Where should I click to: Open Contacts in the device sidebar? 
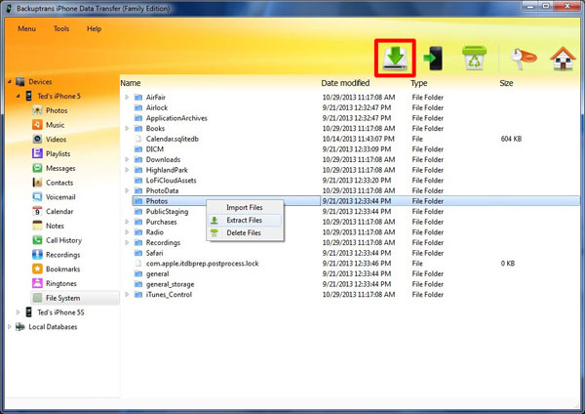coord(59,183)
